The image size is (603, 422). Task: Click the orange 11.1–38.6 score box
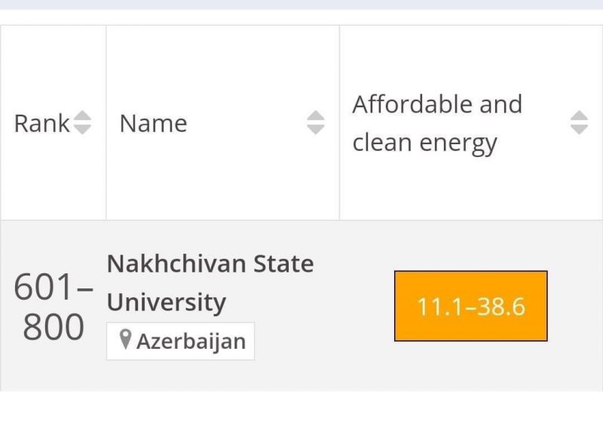(470, 306)
